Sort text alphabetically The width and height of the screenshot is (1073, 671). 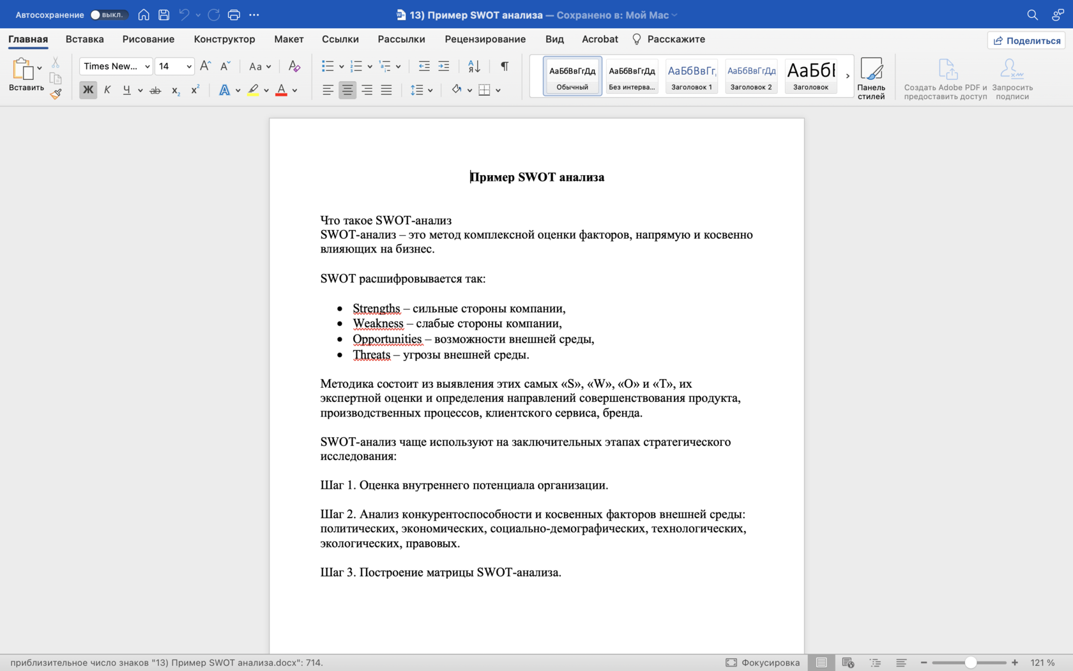click(x=474, y=66)
